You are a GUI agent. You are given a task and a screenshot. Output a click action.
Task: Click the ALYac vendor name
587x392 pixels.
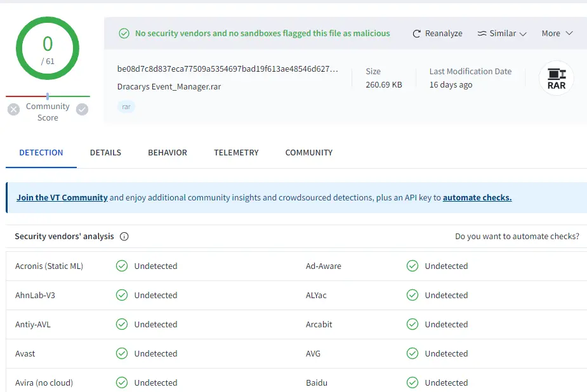(x=316, y=296)
